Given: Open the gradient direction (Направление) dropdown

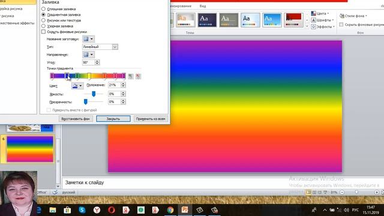Looking at the screenshot, I should [x=88, y=55].
